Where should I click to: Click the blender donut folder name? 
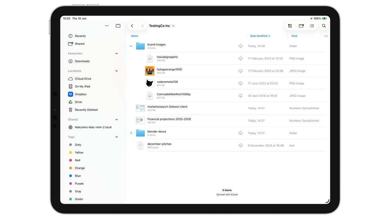[x=157, y=131]
